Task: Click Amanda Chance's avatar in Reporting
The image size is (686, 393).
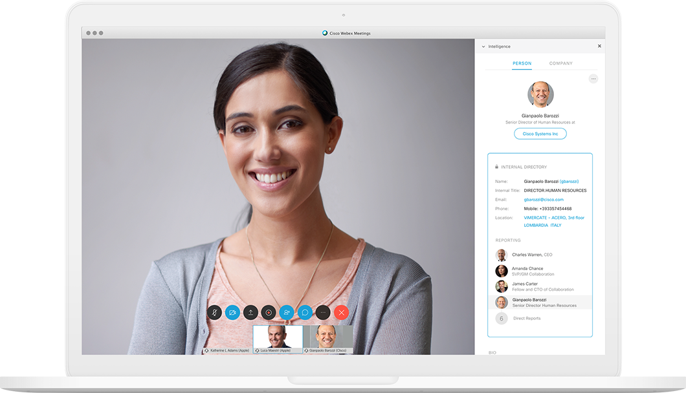Action: click(x=502, y=271)
